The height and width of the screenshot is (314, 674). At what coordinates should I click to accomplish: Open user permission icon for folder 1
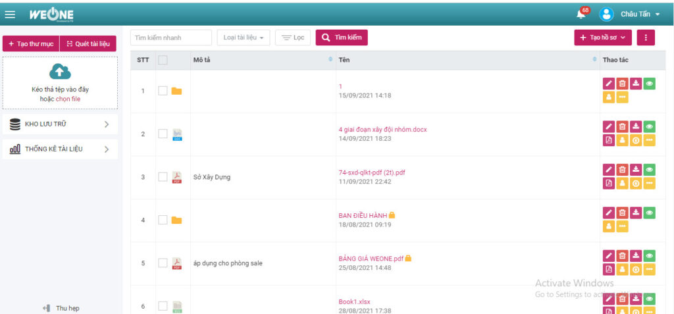click(x=609, y=97)
